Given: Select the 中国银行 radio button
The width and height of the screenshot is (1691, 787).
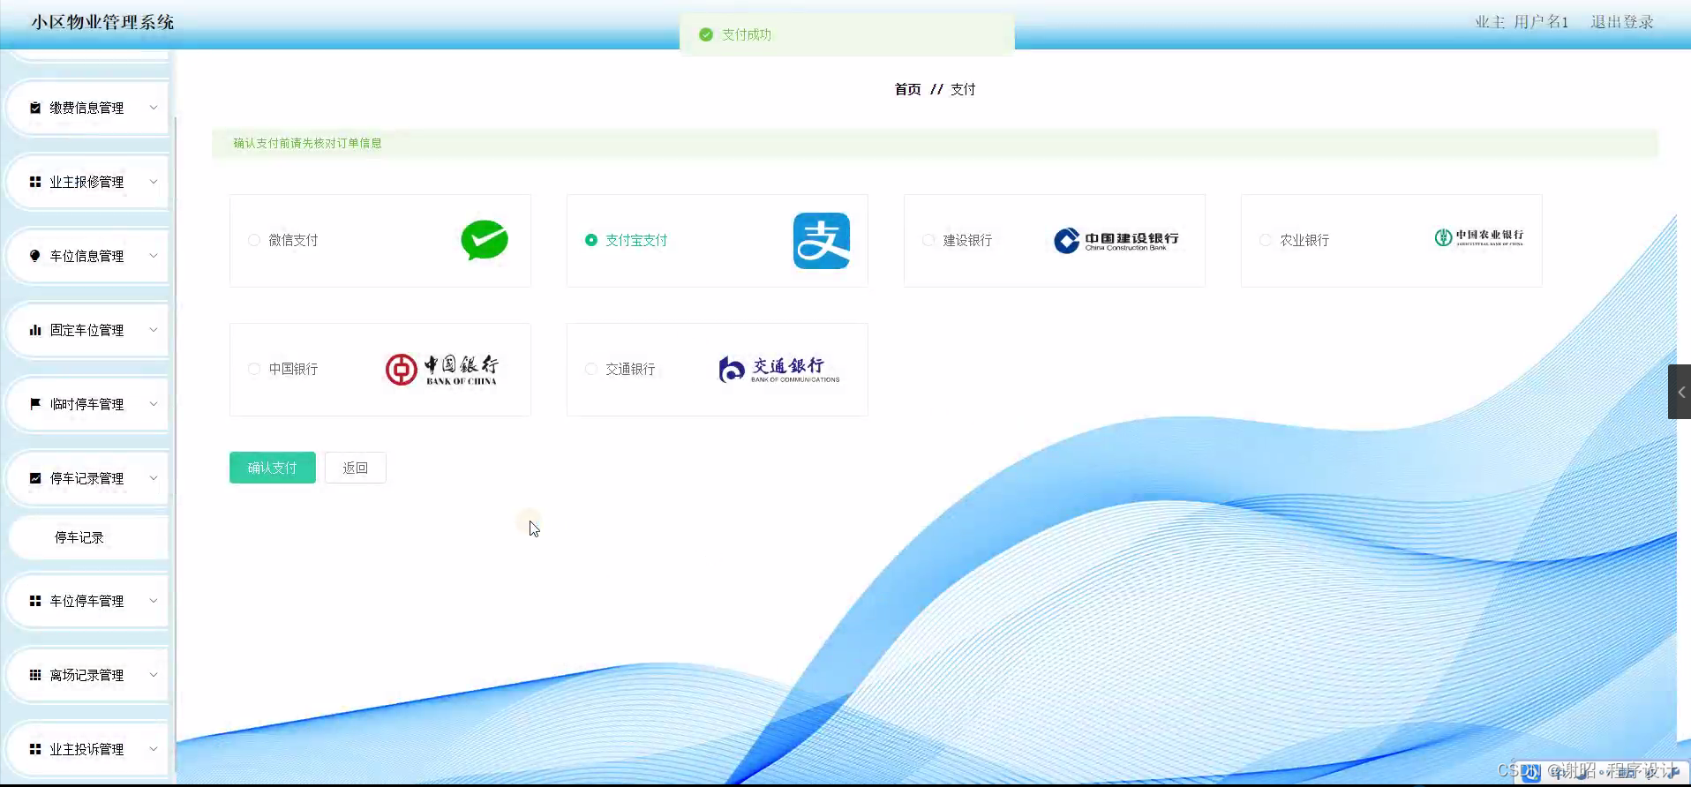Looking at the screenshot, I should [254, 369].
